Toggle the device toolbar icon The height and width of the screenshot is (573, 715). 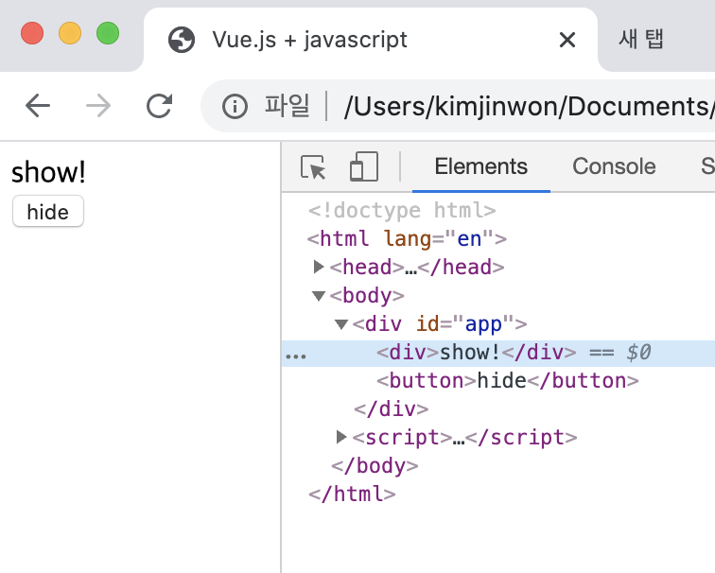click(364, 166)
